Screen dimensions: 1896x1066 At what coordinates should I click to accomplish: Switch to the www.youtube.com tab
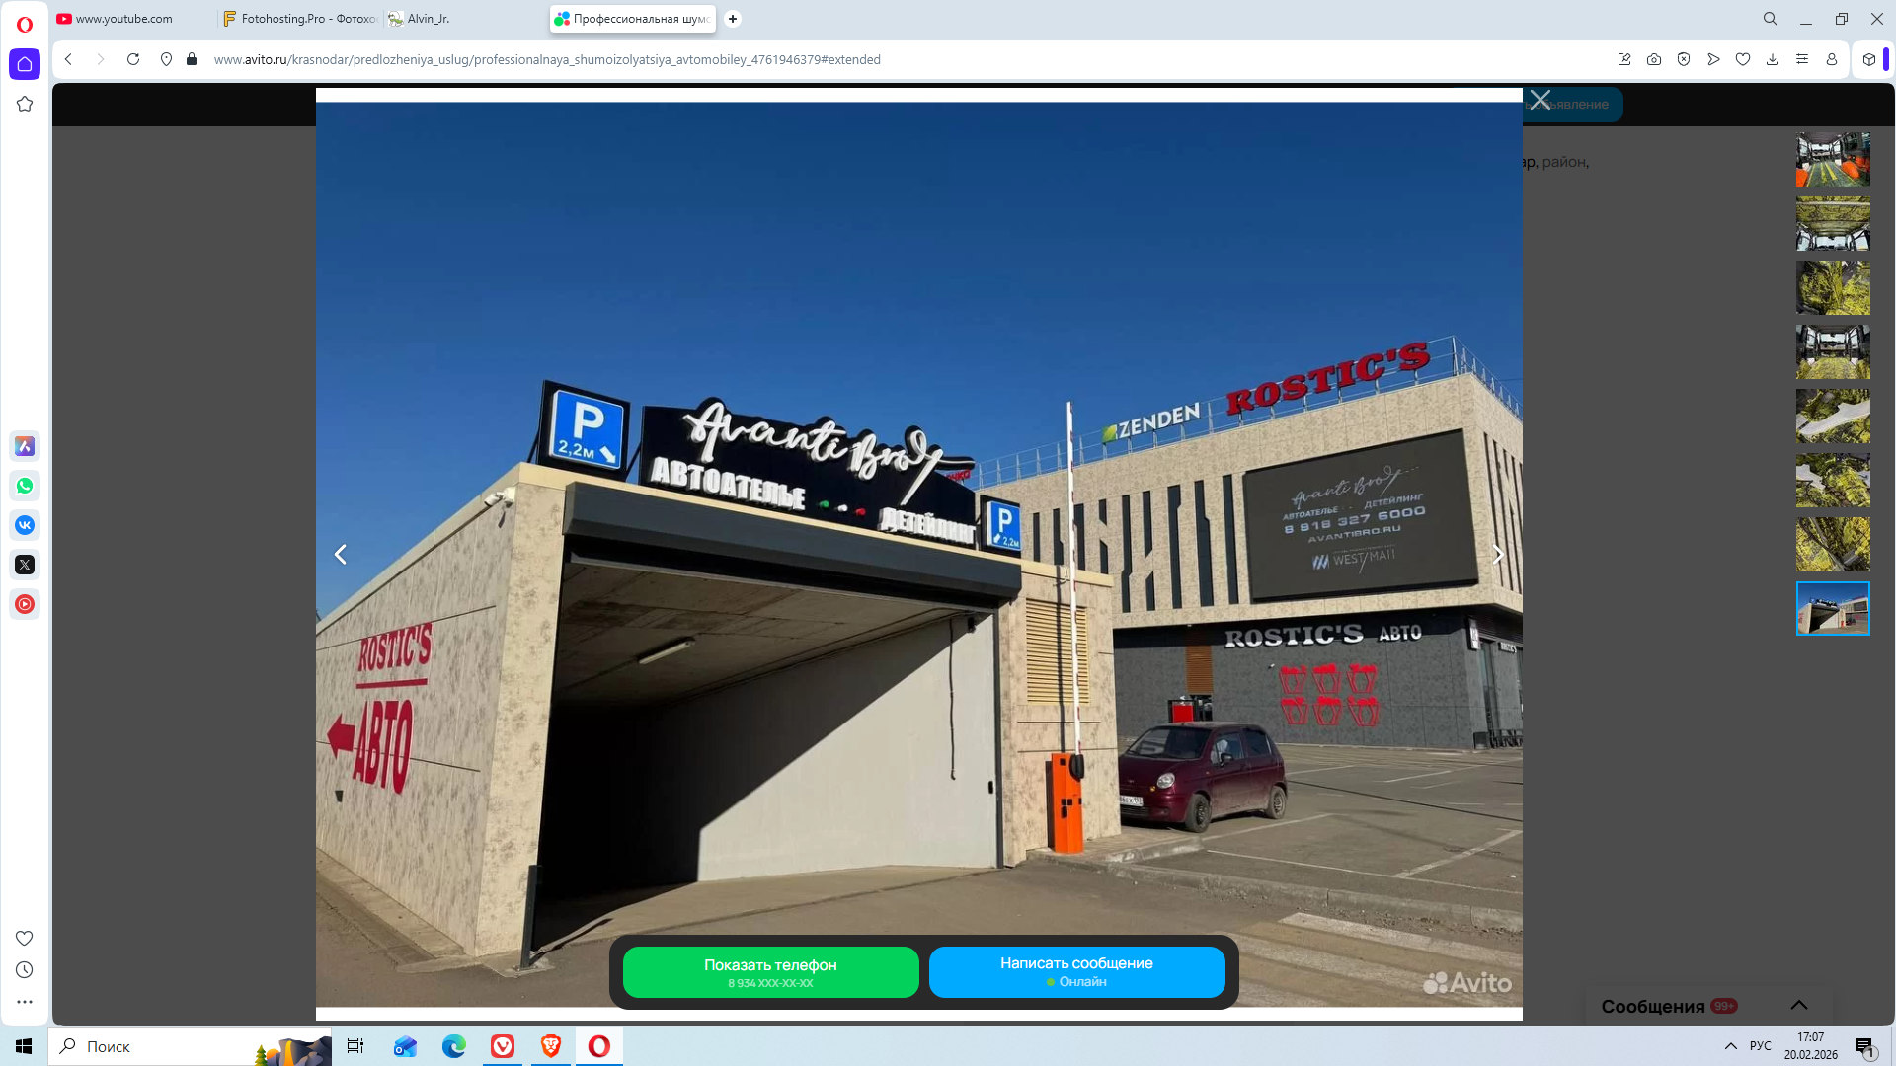pos(123,19)
